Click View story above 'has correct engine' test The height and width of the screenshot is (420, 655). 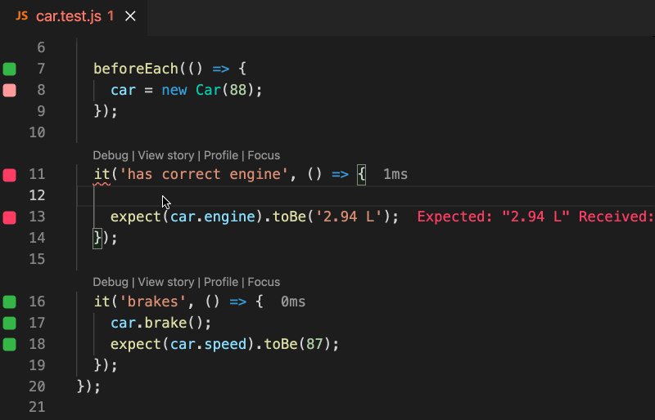165,155
